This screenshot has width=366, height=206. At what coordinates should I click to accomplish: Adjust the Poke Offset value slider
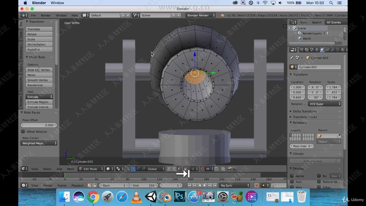click(39, 125)
